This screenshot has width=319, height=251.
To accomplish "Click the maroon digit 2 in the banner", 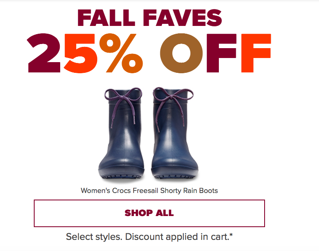I will [x=44, y=53].
